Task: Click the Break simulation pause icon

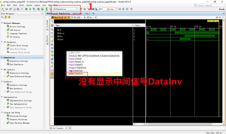Action: (x=123, y=9)
